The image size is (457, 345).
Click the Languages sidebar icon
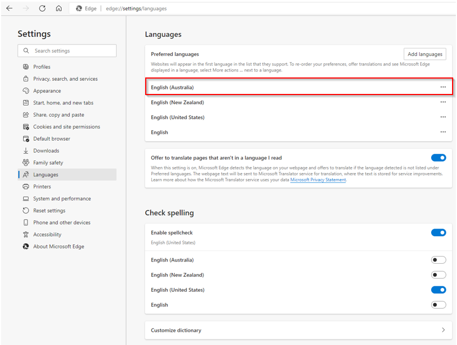(x=26, y=174)
